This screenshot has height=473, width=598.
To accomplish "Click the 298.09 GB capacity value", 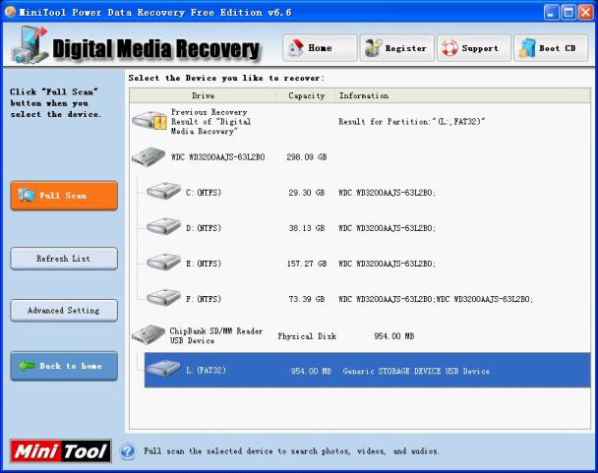I will tap(307, 157).
